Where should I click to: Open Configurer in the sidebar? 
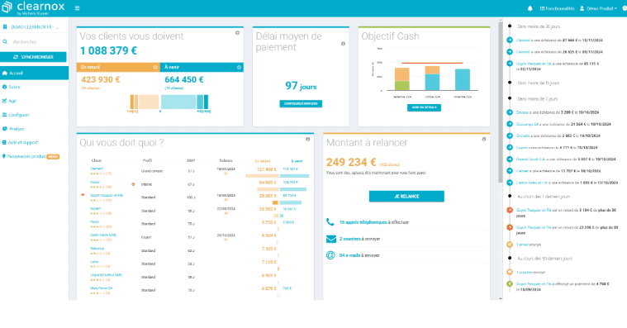click(19, 115)
